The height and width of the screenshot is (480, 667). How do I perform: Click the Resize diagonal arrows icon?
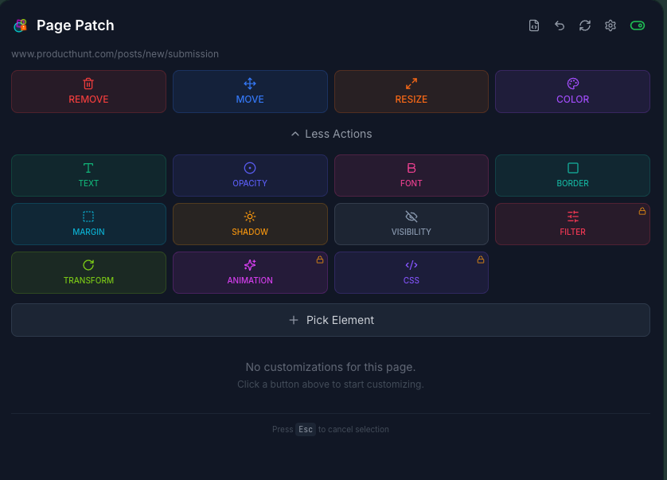(x=412, y=83)
